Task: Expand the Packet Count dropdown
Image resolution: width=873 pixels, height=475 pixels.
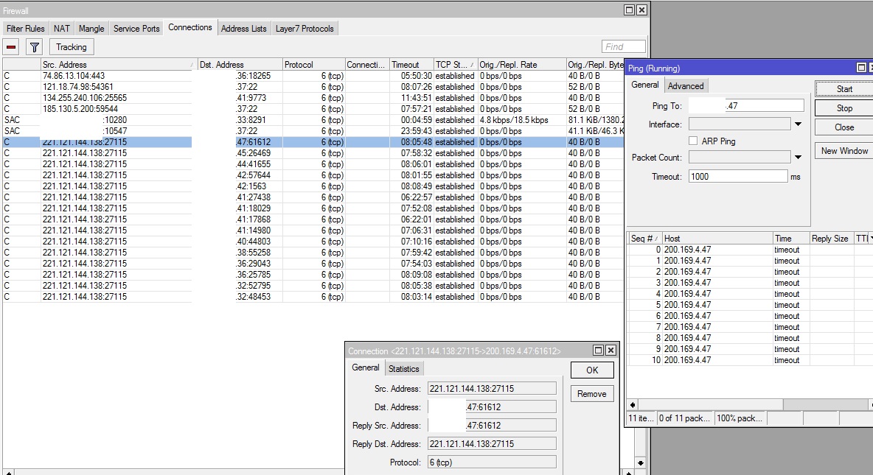Action: point(798,157)
